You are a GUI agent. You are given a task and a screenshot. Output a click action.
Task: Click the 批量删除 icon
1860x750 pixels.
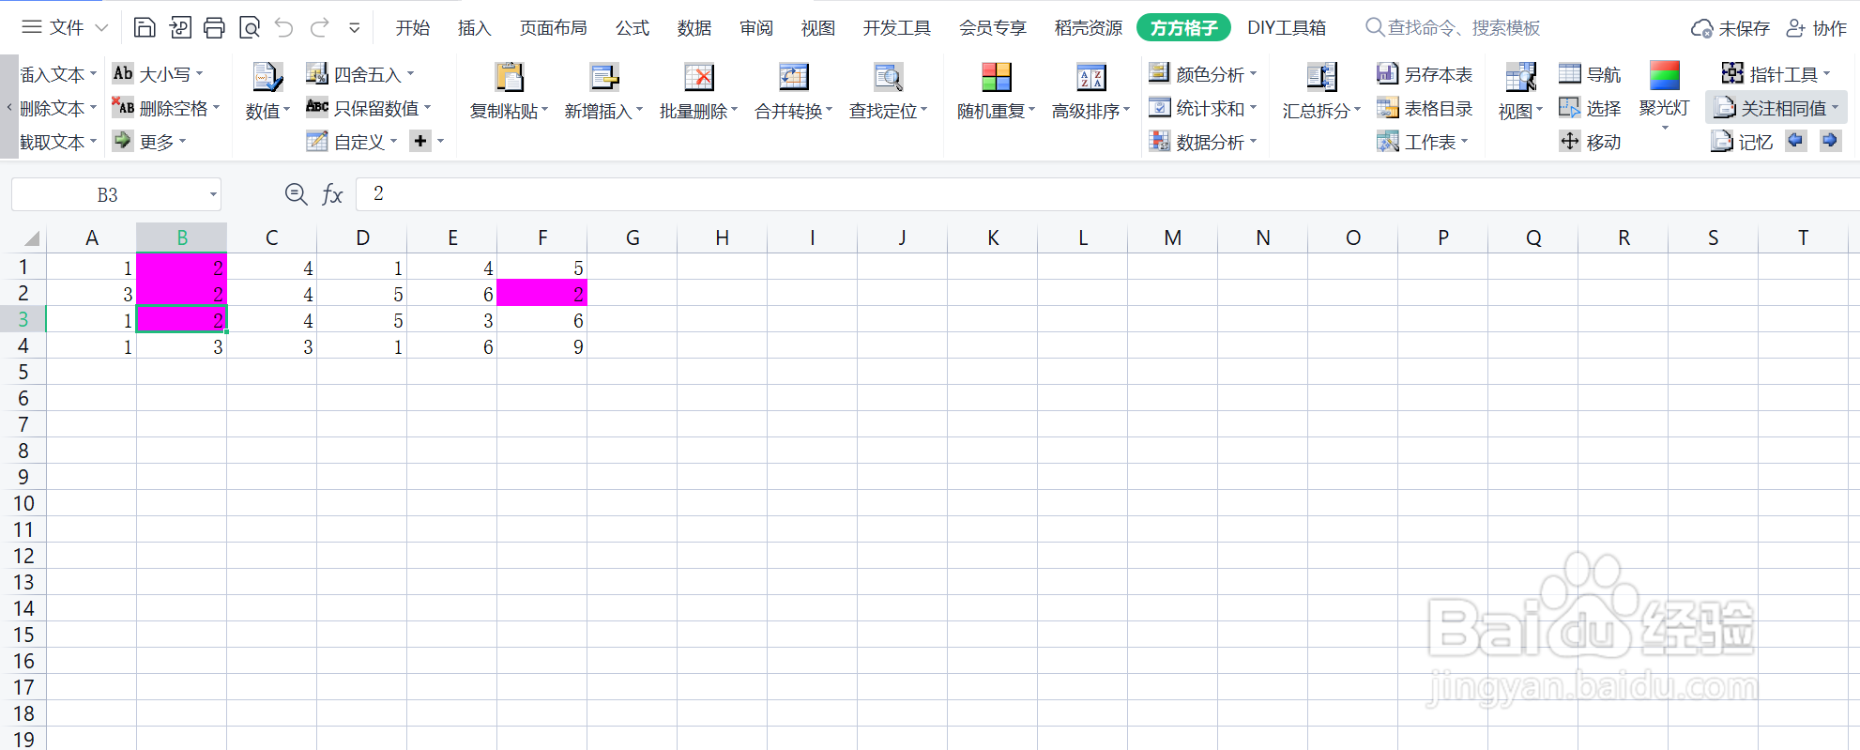click(698, 76)
